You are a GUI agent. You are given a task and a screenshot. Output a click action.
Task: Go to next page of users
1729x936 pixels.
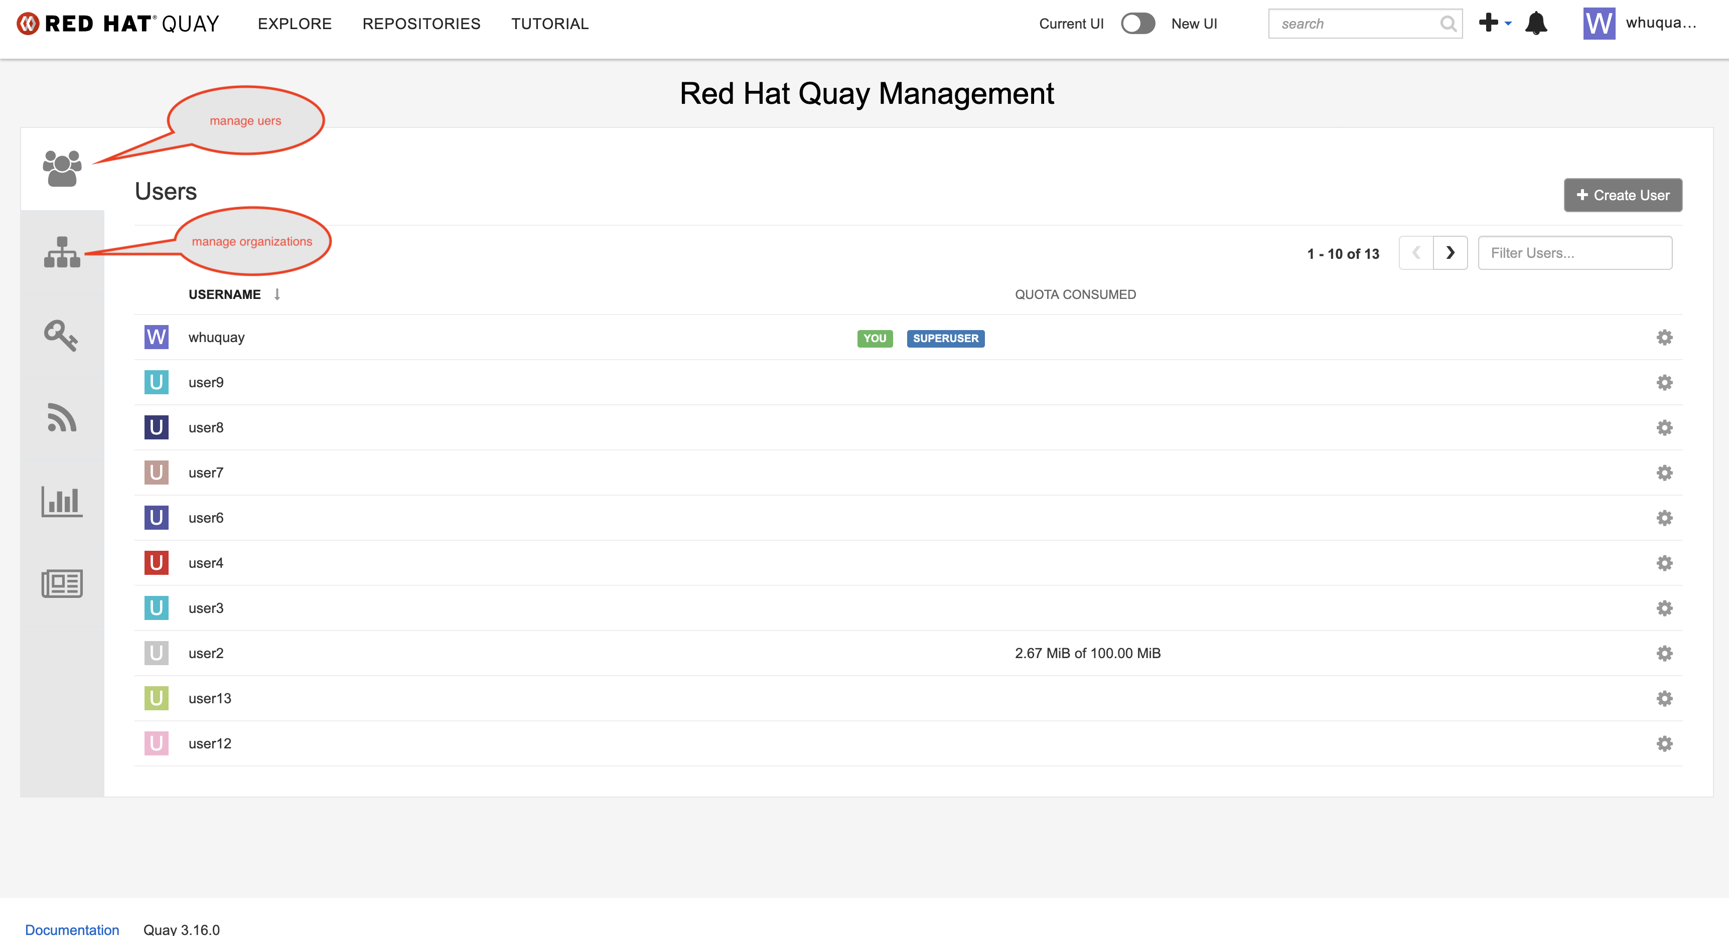(x=1450, y=253)
